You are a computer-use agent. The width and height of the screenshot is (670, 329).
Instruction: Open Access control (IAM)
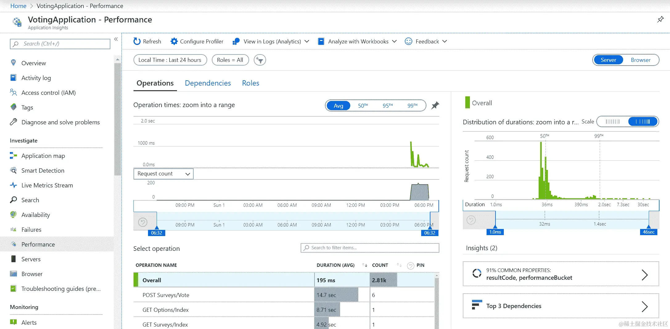point(48,93)
